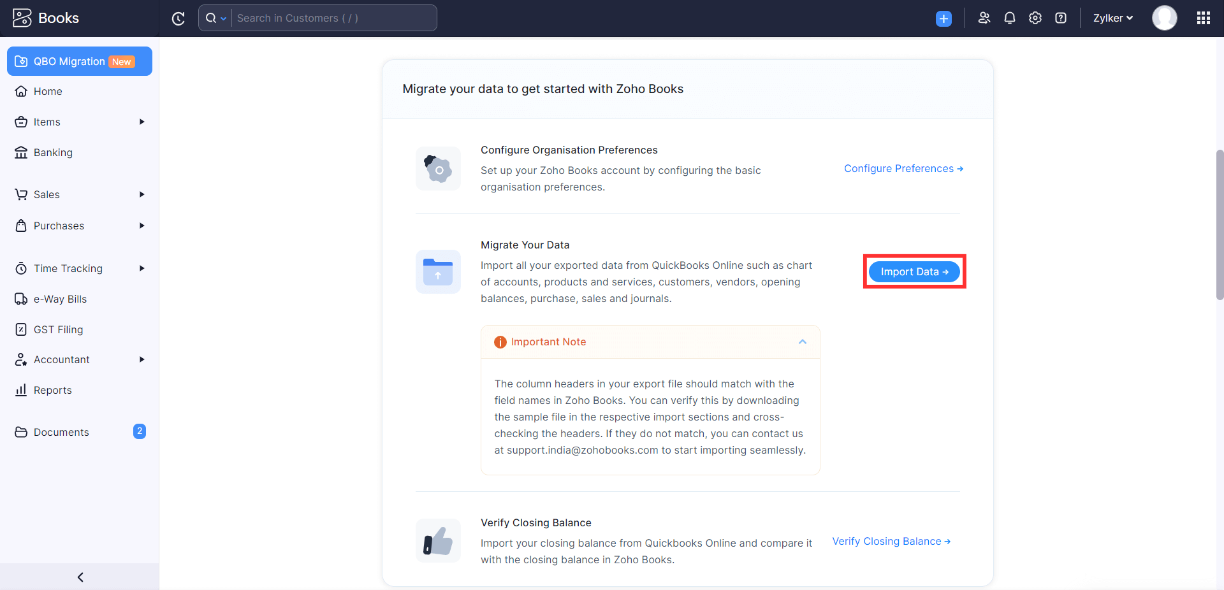Open Zoho Books settings gear
Image resolution: width=1224 pixels, height=590 pixels.
click(x=1035, y=18)
